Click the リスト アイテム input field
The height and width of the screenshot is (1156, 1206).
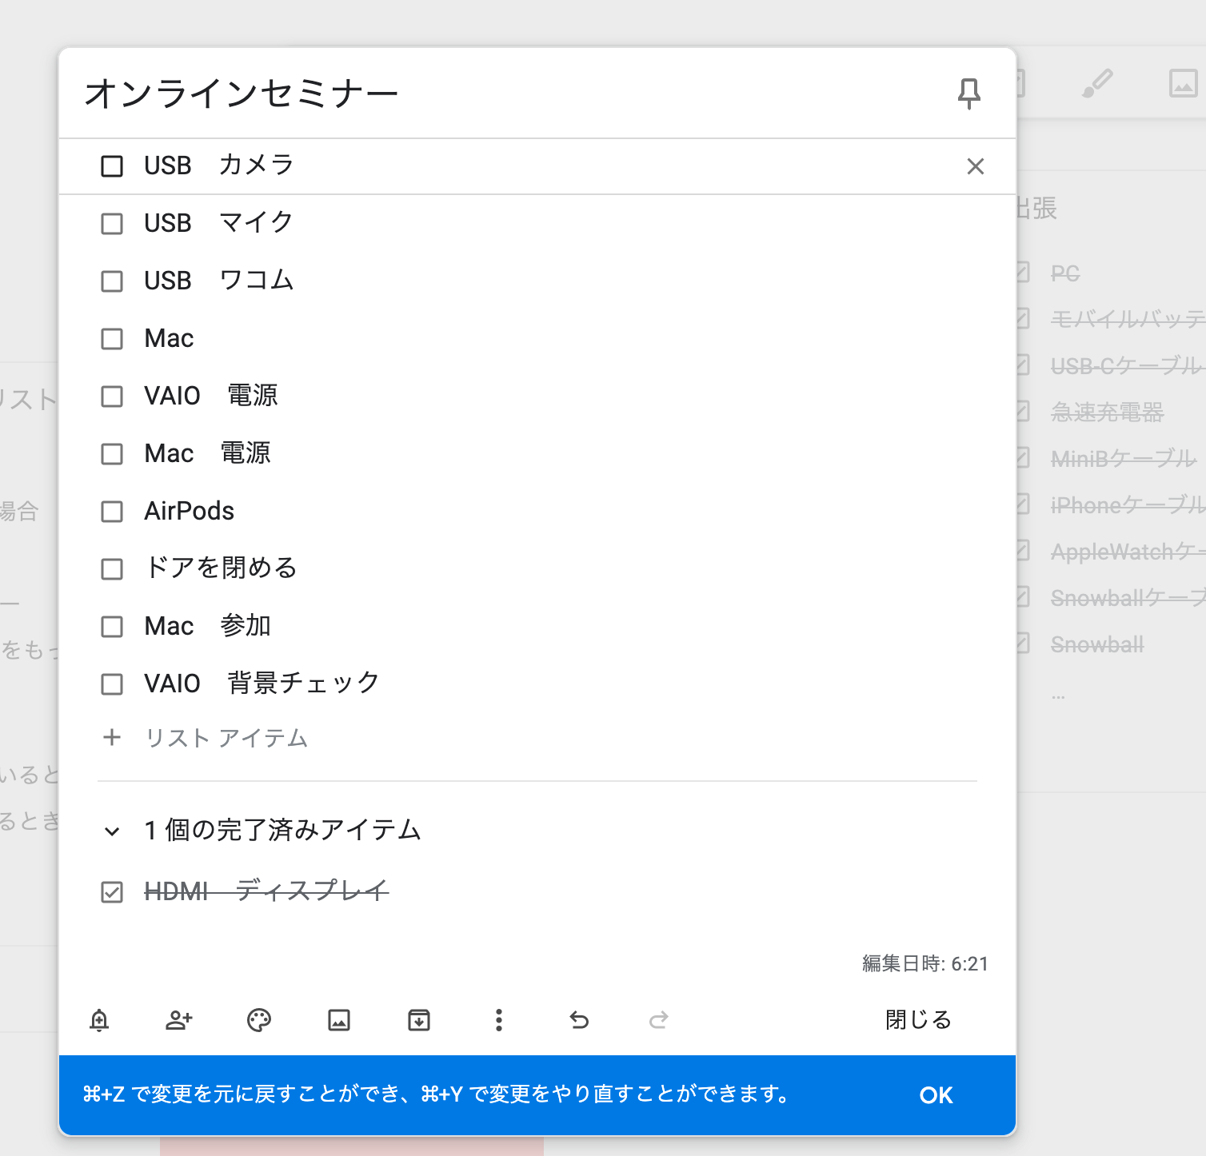click(226, 737)
